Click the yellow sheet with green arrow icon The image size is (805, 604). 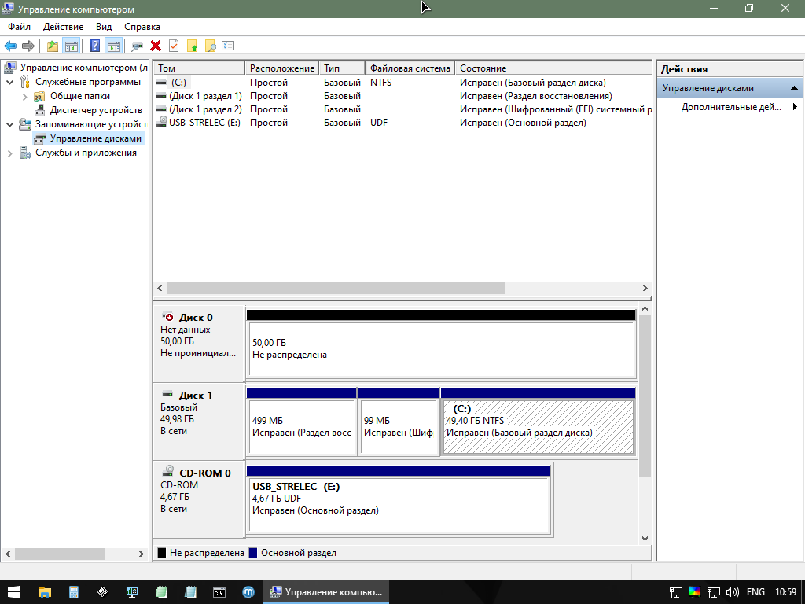coord(193,46)
